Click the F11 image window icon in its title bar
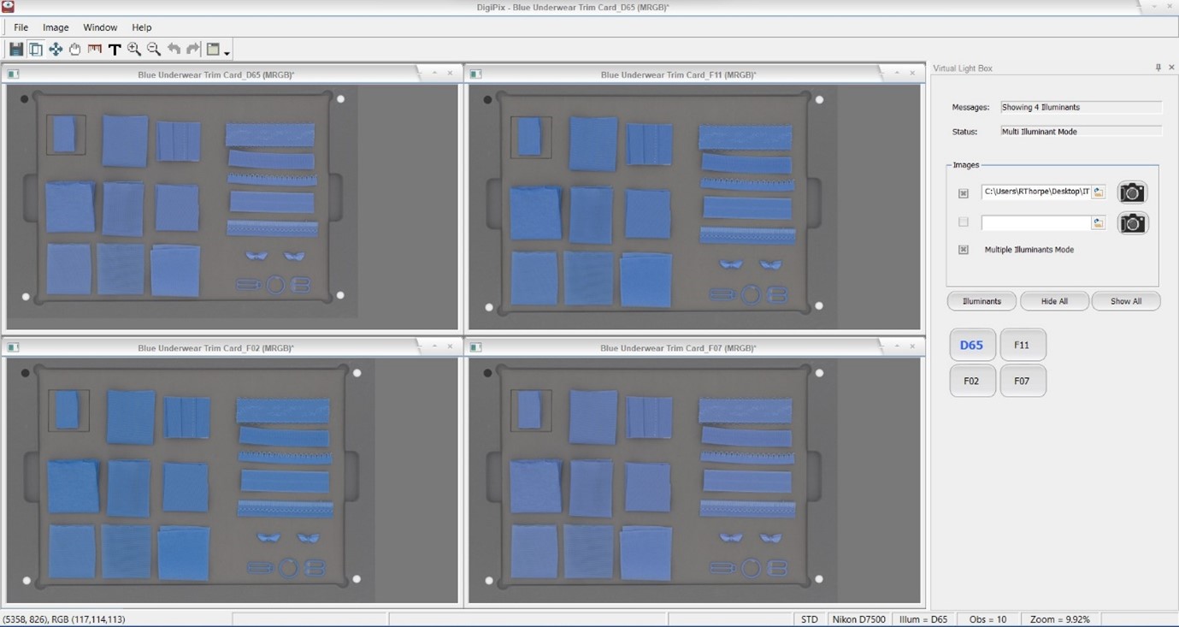 pyautogui.click(x=476, y=74)
